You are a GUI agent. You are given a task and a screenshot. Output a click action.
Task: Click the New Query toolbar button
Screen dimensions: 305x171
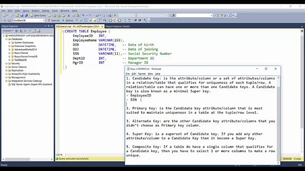[38, 15]
